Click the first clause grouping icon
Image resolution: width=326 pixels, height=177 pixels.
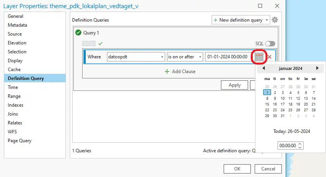[85, 44]
